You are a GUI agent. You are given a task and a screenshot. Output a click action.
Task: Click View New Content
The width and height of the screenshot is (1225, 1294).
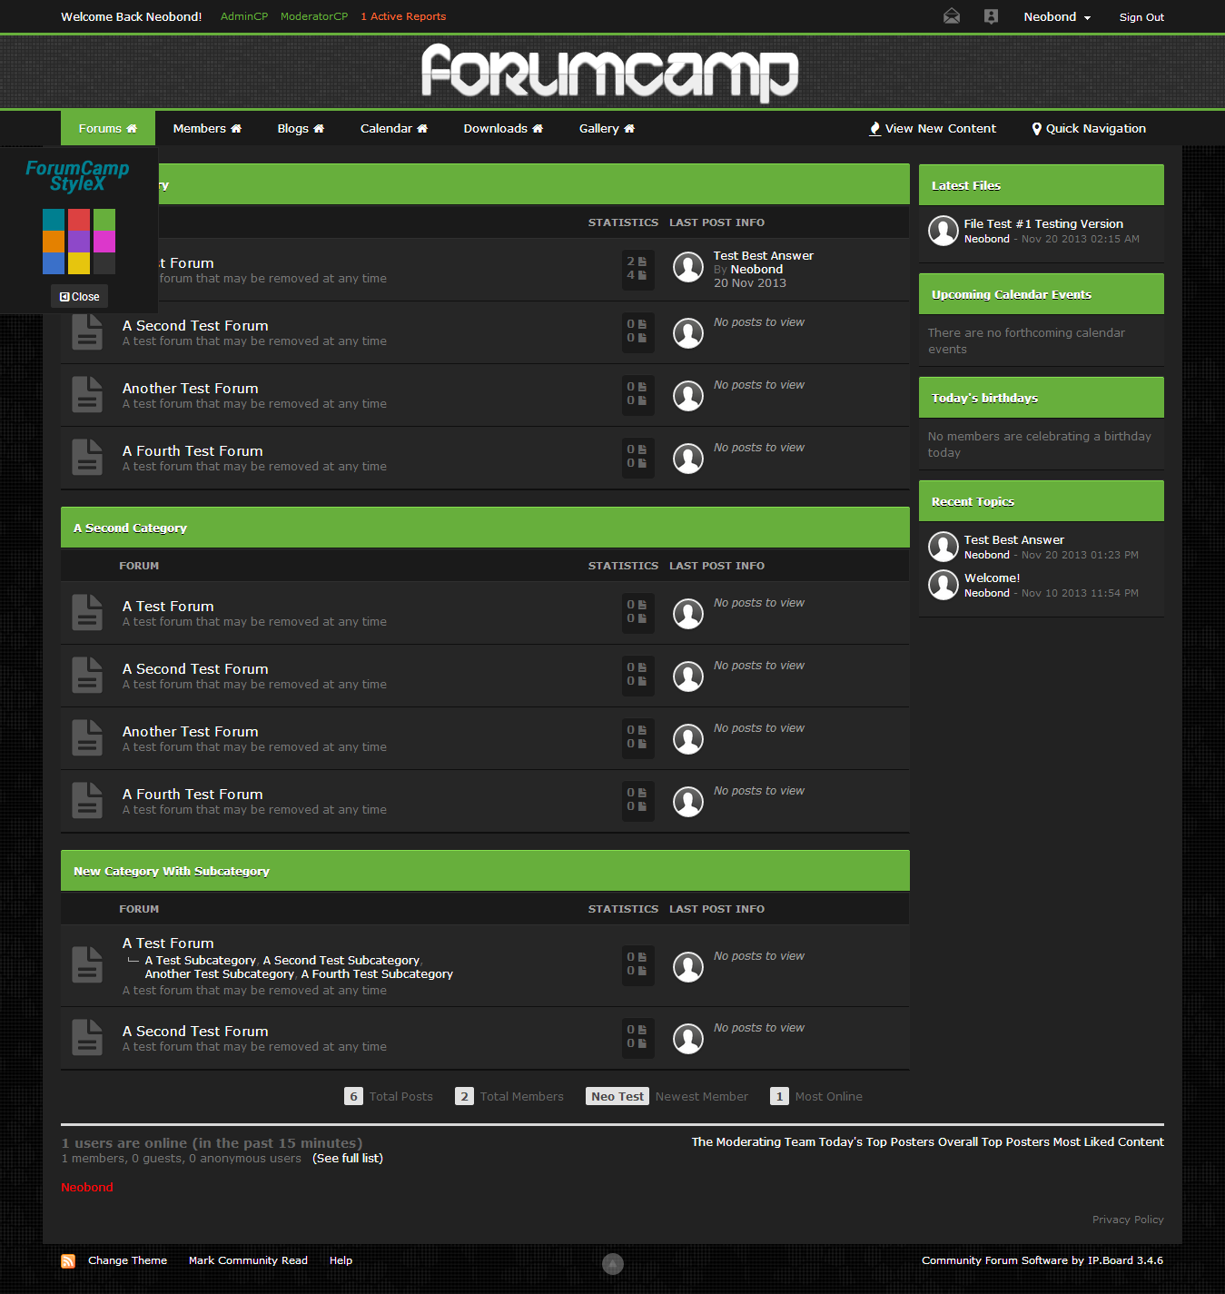point(933,128)
